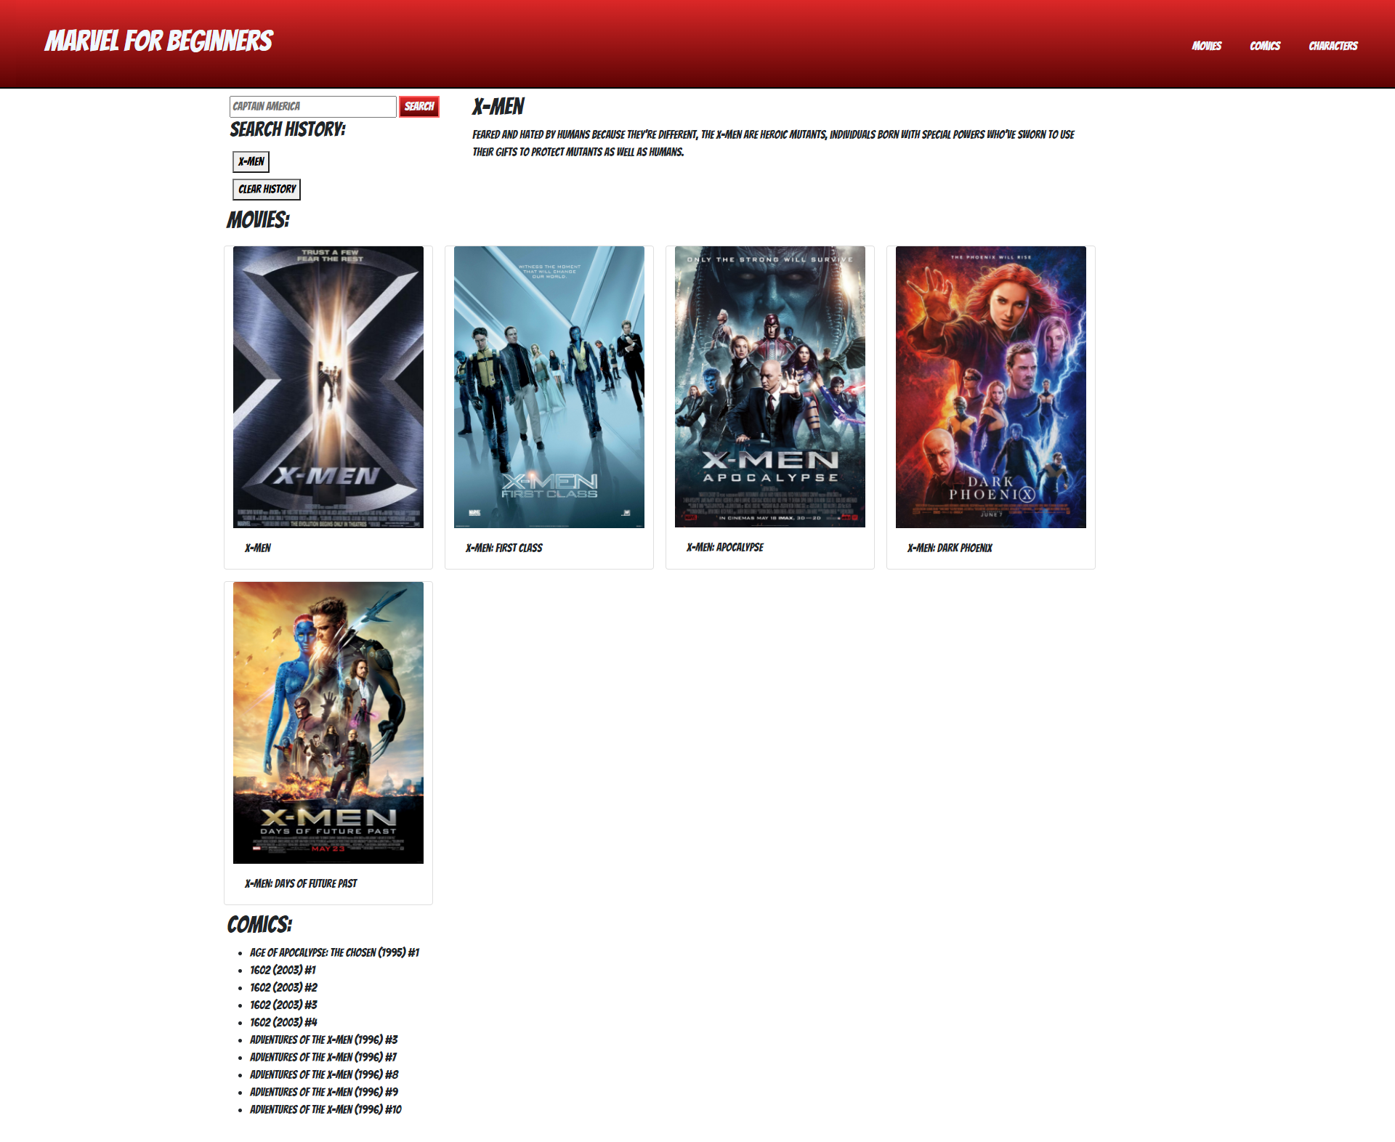Click the Marvel For Beginners site title
The height and width of the screenshot is (1142, 1395).
pos(158,41)
